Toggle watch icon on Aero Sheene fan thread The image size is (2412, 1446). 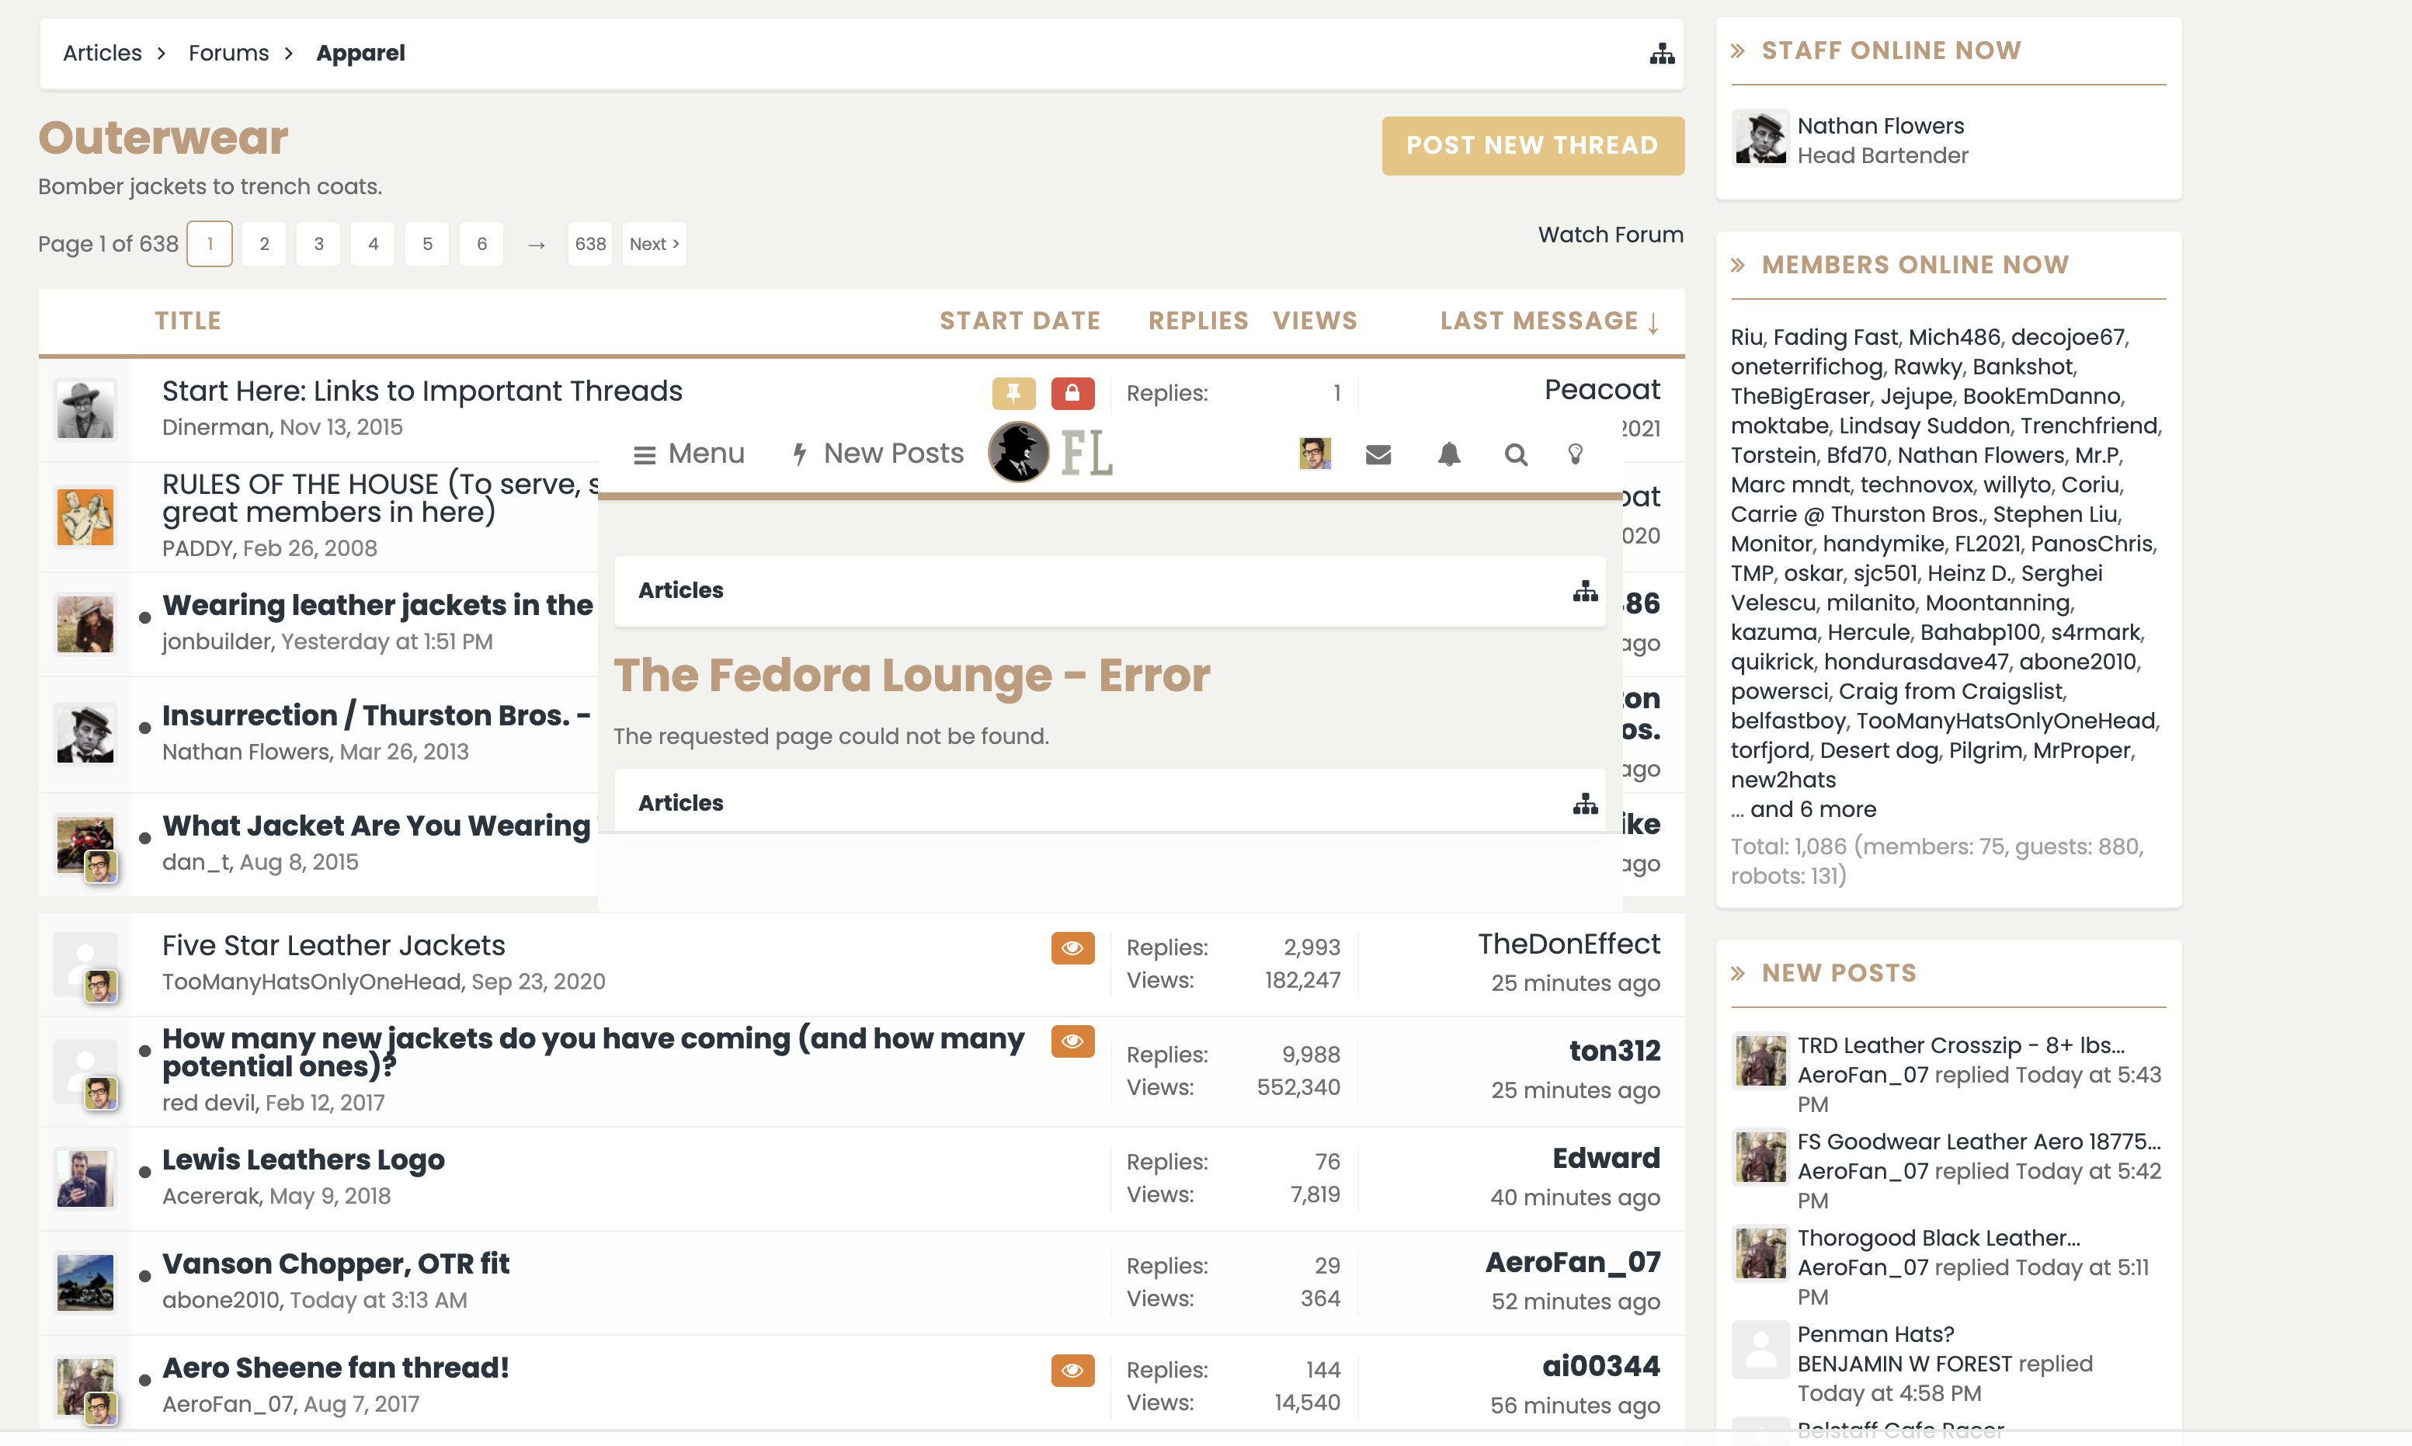click(1072, 1370)
